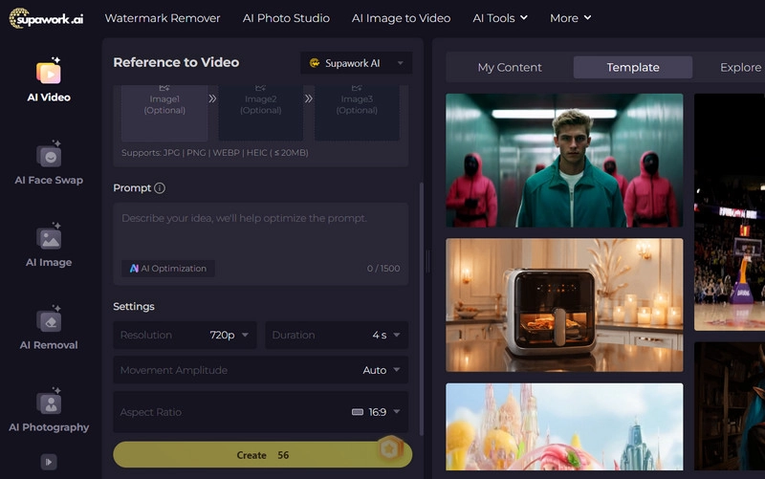Image resolution: width=765 pixels, height=479 pixels.
Task: Click the aspect ratio rectangle icon beside 16:9
Action: (x=358, y=412)
